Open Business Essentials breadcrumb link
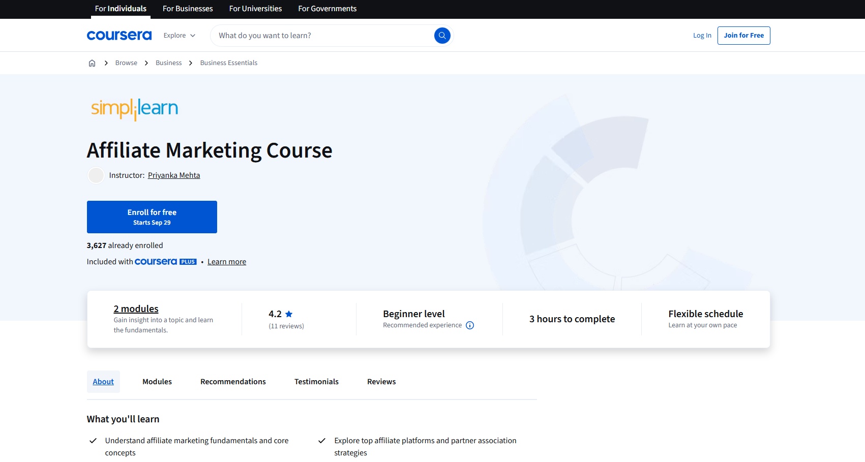 pos(229,63)
